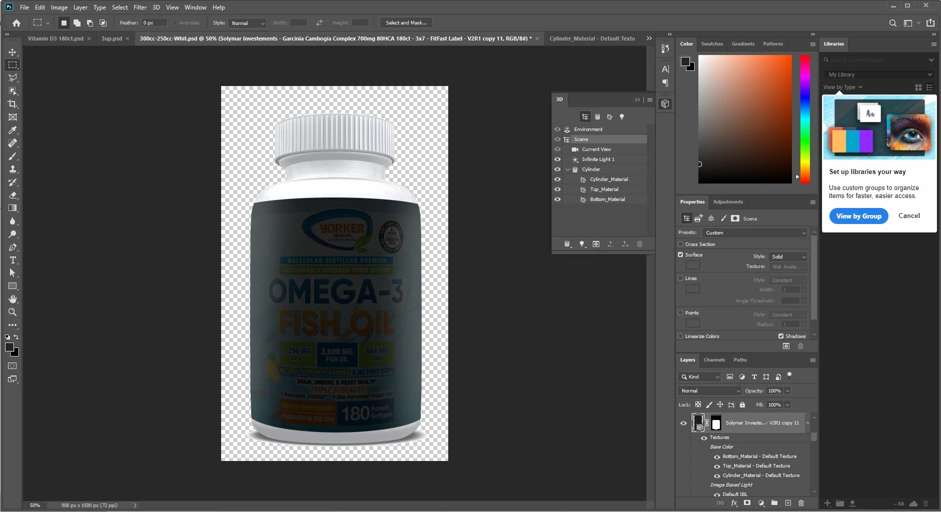The height and width of the screenshot is (512, 941).
Task: Click the Search Current Library field
Action: pos(879,60)
